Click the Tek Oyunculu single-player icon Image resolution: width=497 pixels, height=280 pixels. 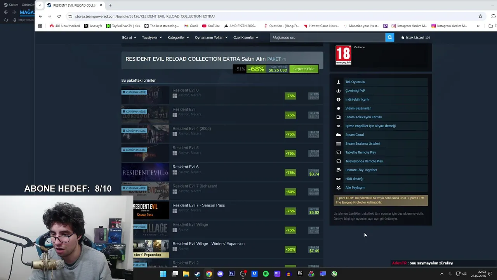point(339,82)
